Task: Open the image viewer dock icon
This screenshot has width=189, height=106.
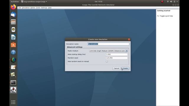Action: pyautogui.click(x=13, y=75)
